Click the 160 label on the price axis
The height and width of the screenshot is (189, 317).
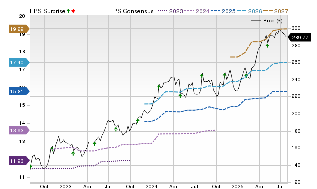pyautogui.click(x=296, y=148)
